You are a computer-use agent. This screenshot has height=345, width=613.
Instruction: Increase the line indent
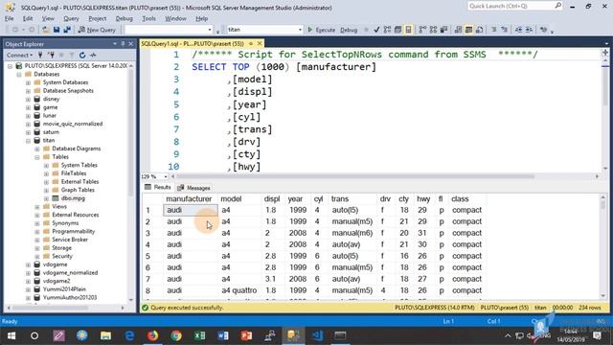pyautogui.click(x=529, y=30)
